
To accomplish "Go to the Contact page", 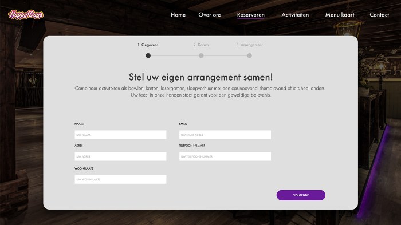I will (x=379, y=15).
